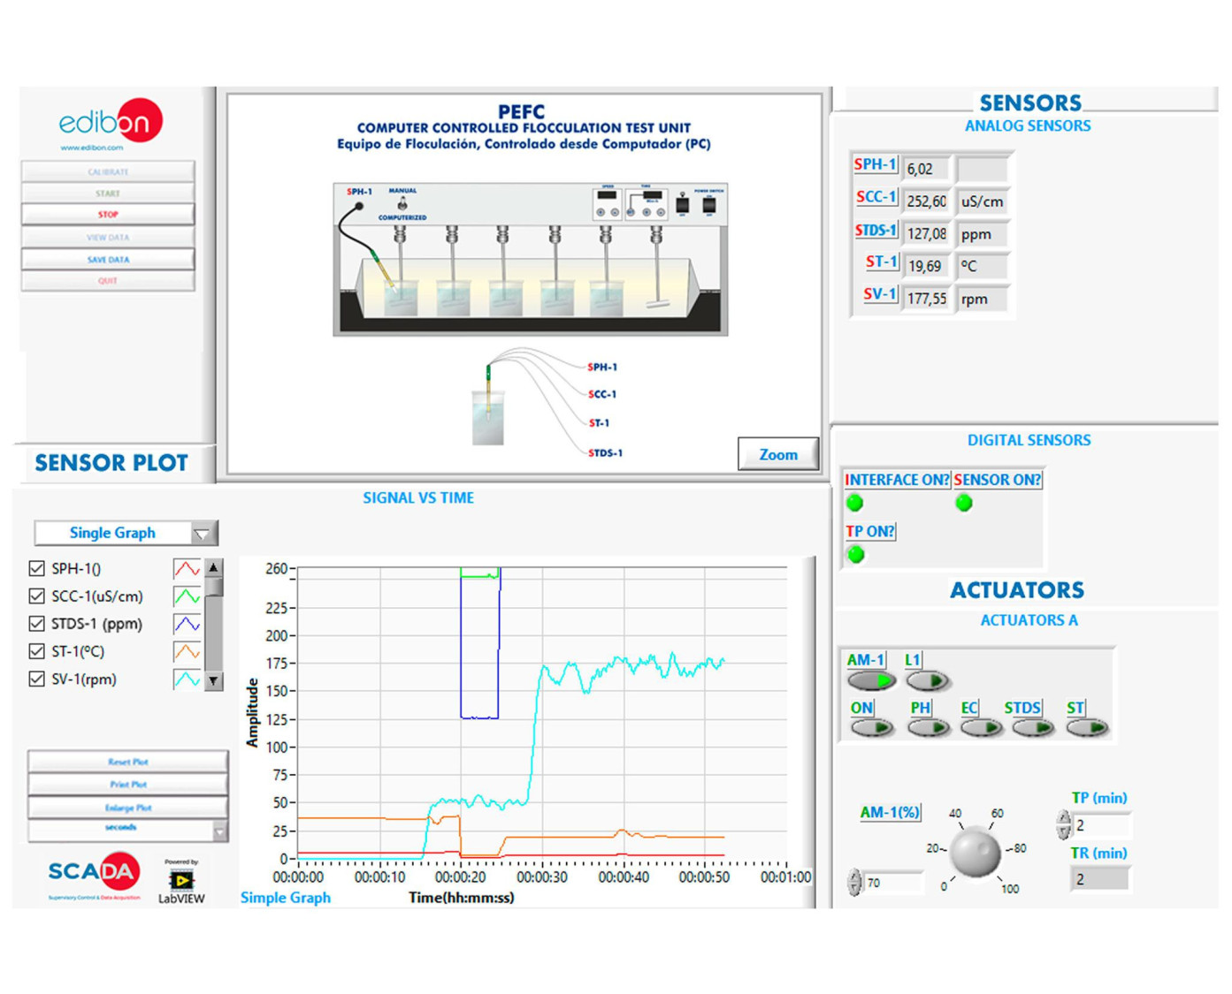Open the seconds time unit dropdown
This screenshot has height=994, width=1232.
pyautogui.click(x=219, y=831)
